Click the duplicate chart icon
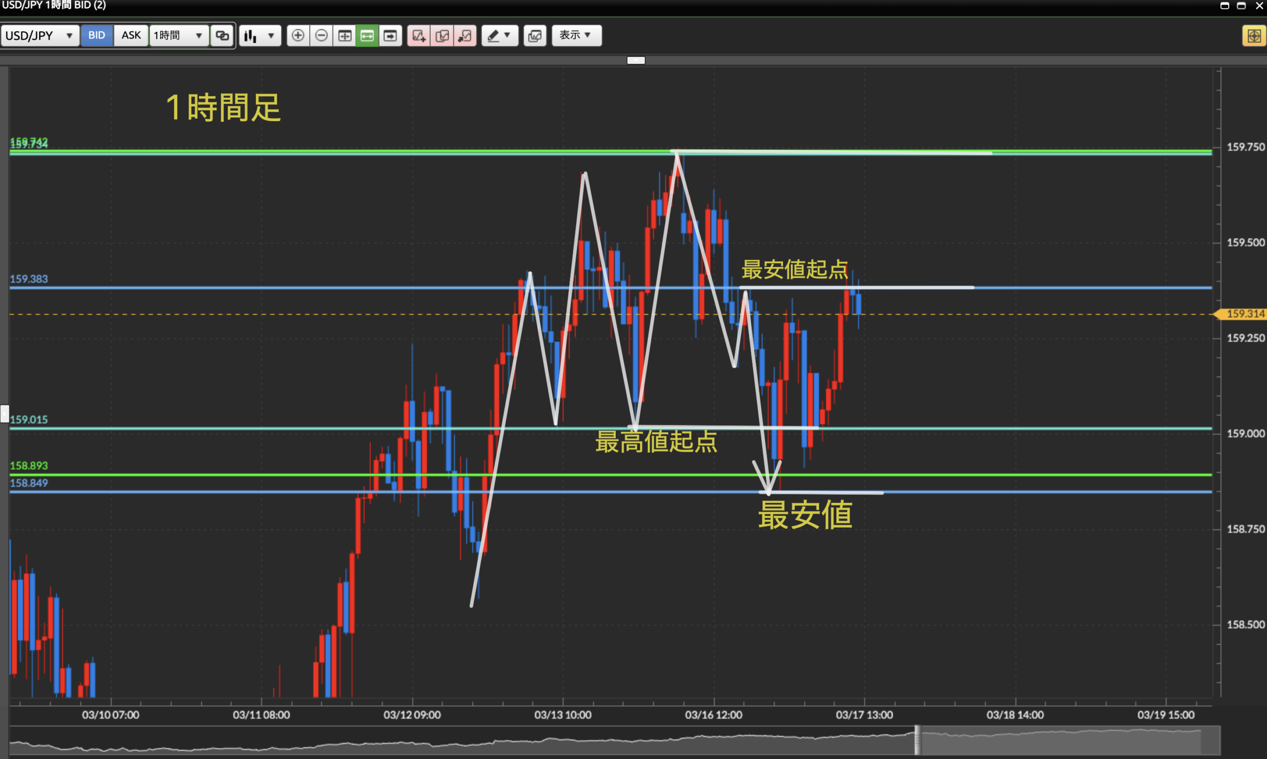The height and width of the screenshot is (759, 1267). click(x=442, y=35)
